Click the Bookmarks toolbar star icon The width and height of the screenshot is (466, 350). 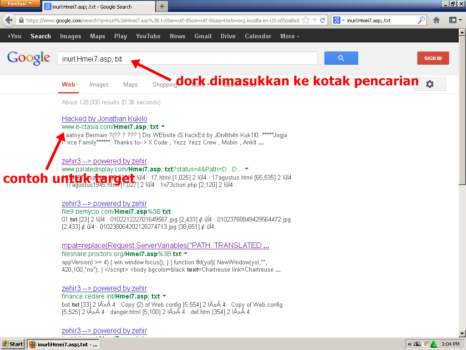click(x=453, y=21)
